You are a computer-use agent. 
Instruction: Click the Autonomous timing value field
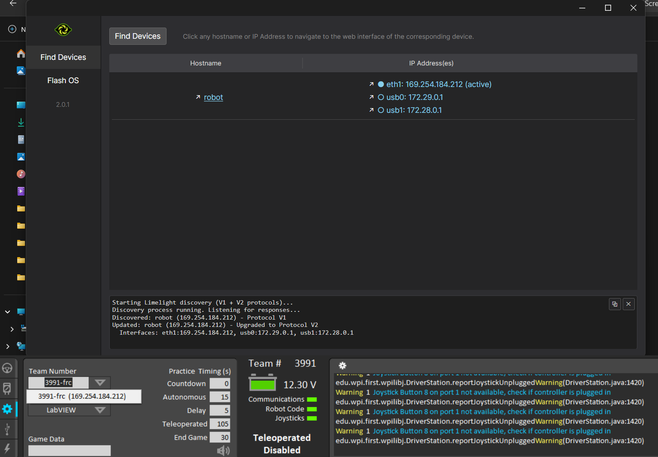pyautogui.click(x=220, y=397)
